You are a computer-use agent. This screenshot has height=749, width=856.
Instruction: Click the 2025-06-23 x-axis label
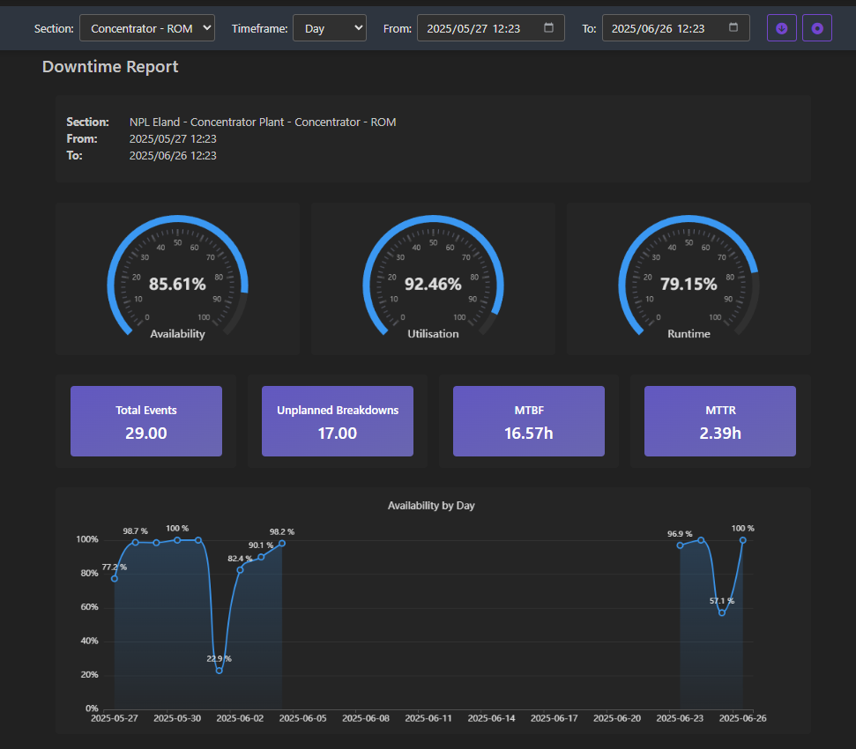(x=680, y=718)
